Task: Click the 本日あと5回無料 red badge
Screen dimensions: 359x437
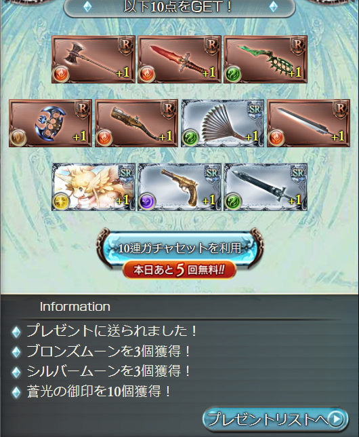Action: click(x=179, y=270)
